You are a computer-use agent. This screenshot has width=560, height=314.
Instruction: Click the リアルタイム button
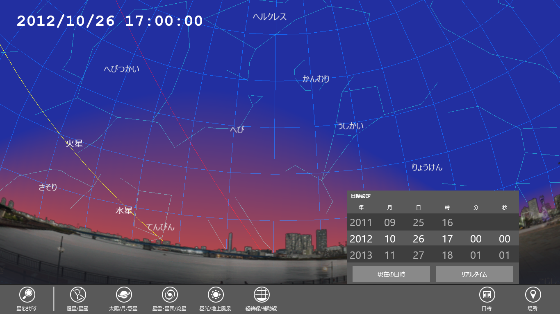(474, 274)
